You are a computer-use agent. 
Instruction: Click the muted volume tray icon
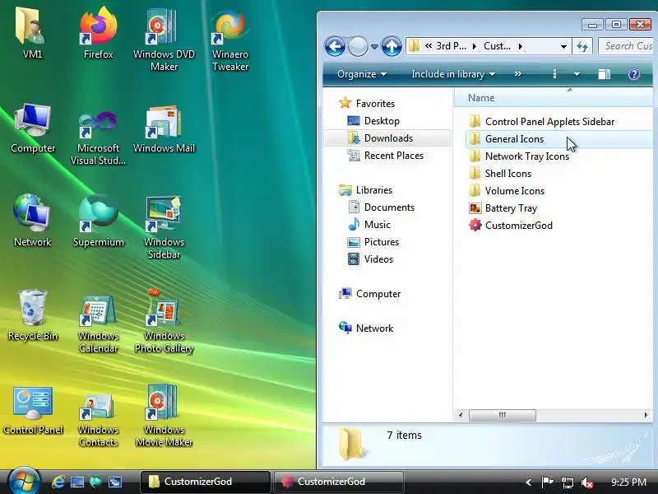[x=587, y=482]
